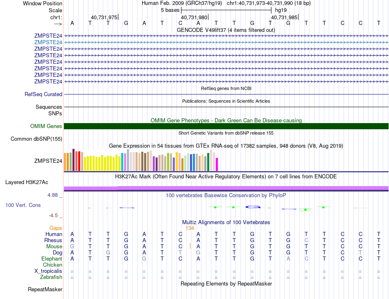Select the Zebrafish alignment row label
This screenshot has height=299, width=389.
(51, 277)
